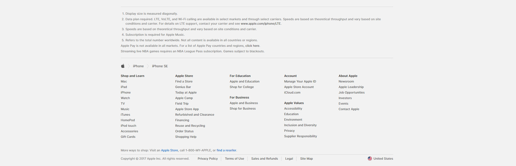516x166 pixels.
Task: Click the 'find a reseller' link
Action: click(x=226, y=150)
